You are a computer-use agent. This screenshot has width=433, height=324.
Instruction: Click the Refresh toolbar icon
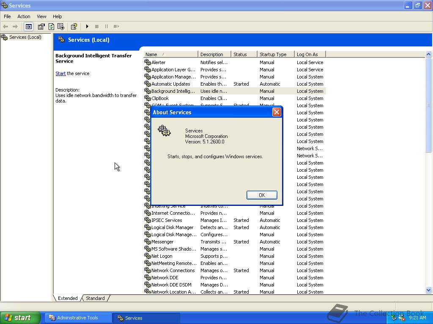tap(51, 27)
